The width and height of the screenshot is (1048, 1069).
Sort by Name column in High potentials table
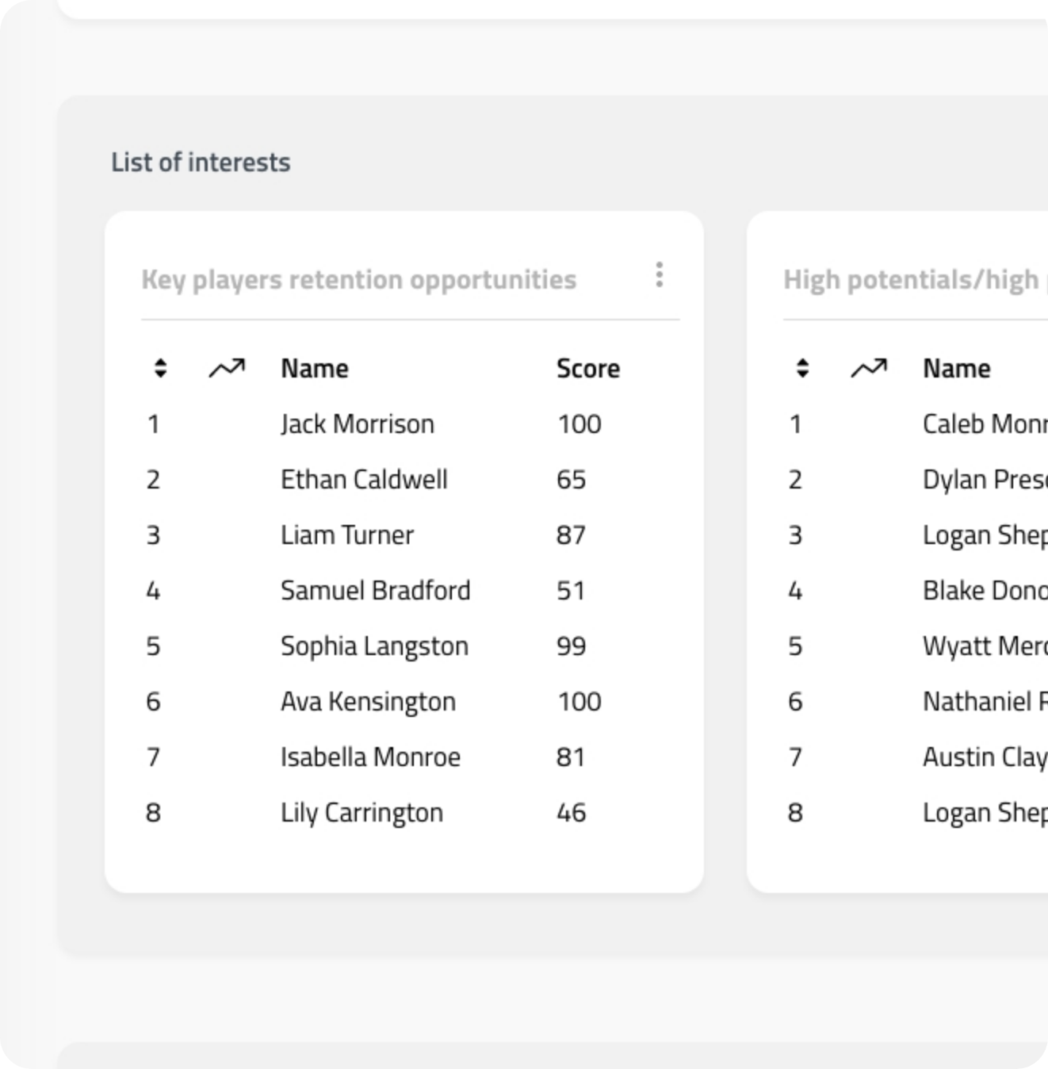click(x=957, y=369)
